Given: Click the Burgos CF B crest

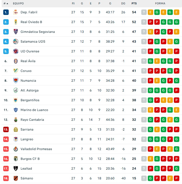Looking at the screenshot, I should click(x=15, y=159).
